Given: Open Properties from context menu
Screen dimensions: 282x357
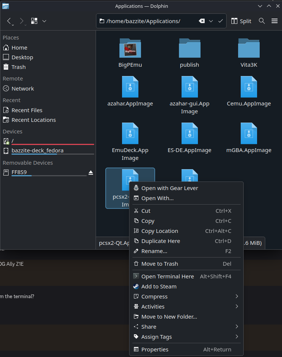Looking at the screenshot, I should (186, 349).
